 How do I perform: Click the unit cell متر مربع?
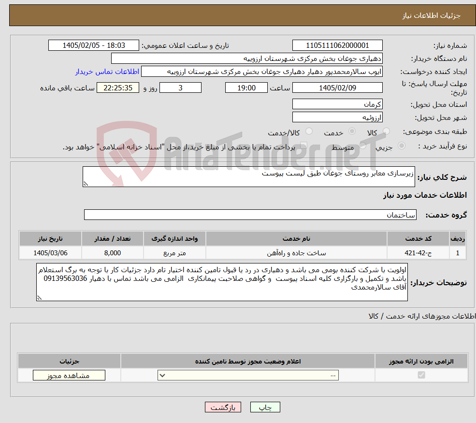click(x=174, y=253)
